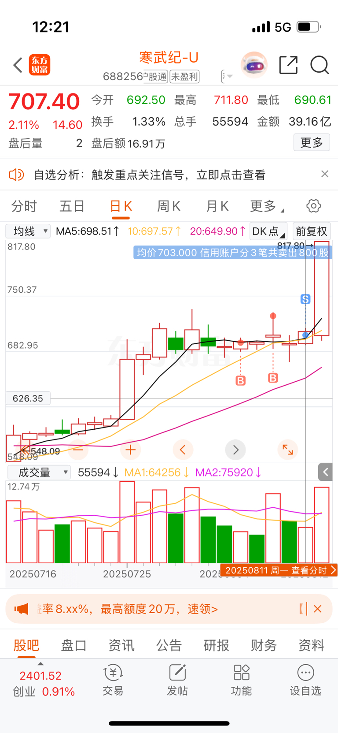
Task: Tap megaphone icon in loan banner
Action: click(21, 609)
